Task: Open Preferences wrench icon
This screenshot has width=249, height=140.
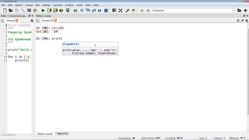Action: pos(127,10)
